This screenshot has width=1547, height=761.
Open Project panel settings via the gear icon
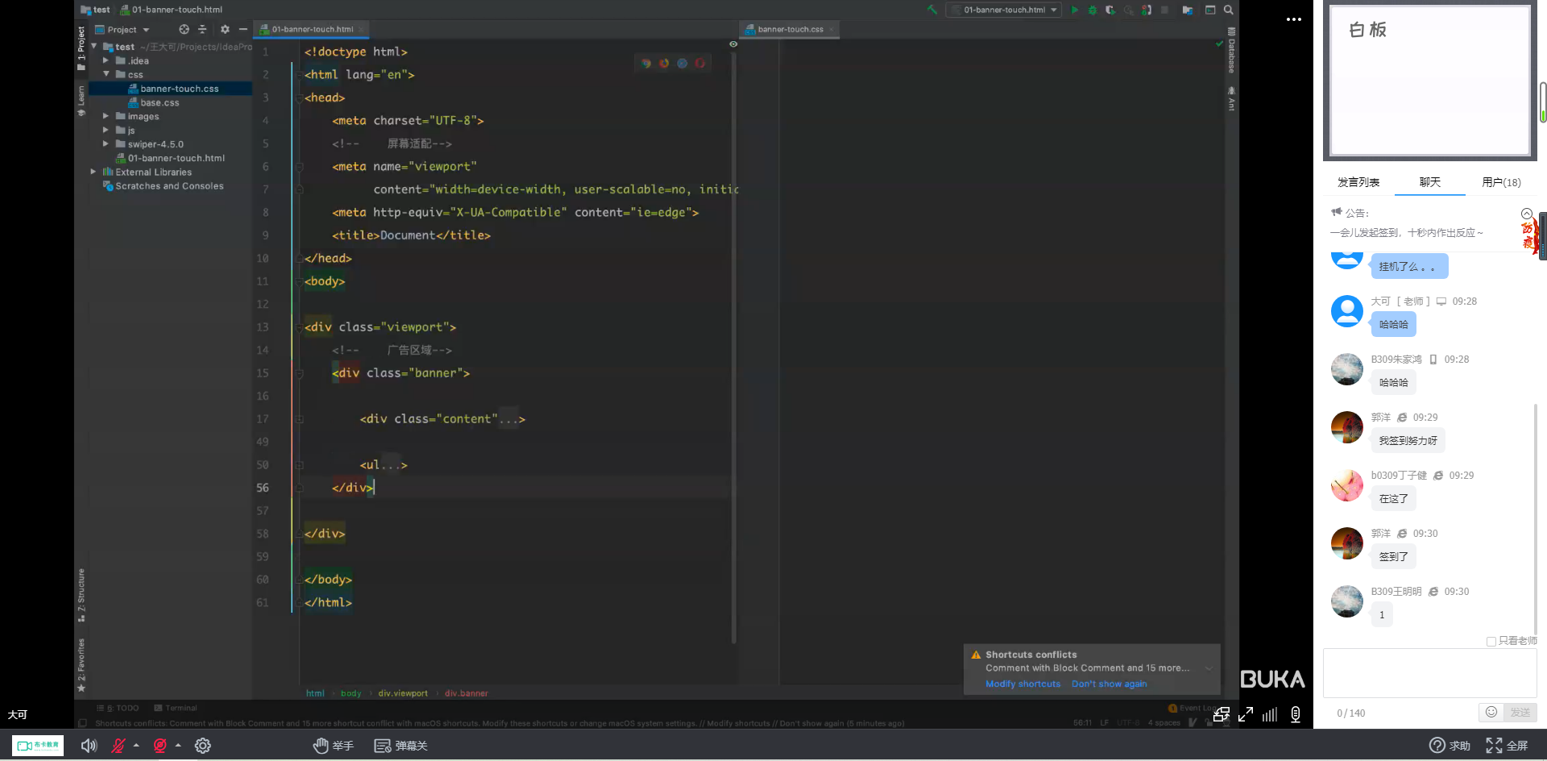(225, 29)
